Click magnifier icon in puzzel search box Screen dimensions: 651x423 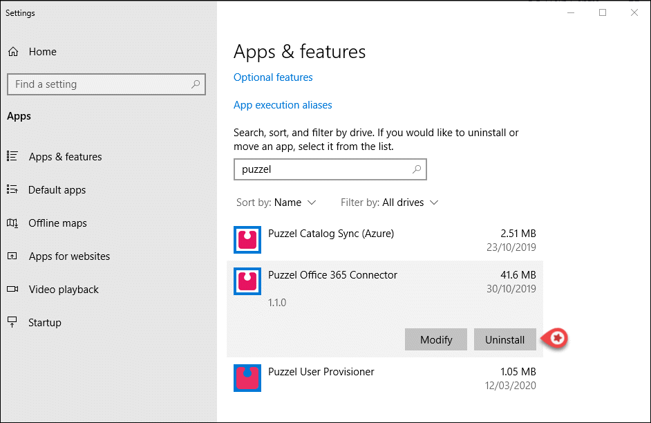[x=417, y=169]
